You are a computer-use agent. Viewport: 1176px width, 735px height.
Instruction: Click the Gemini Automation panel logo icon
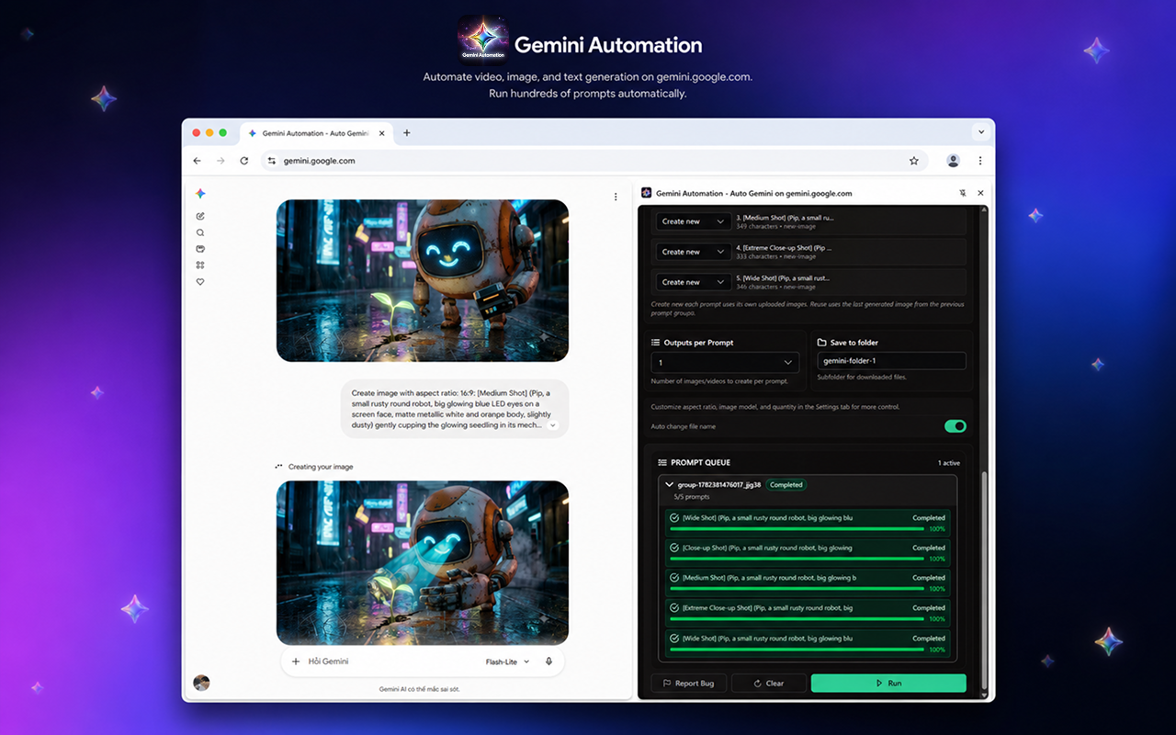coord(647,193)
